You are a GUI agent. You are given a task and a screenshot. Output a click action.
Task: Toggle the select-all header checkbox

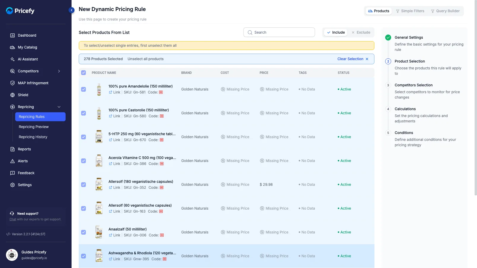point(83,73)
